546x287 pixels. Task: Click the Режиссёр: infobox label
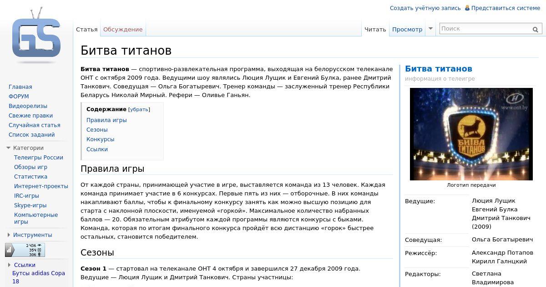[x=421, y=253]
